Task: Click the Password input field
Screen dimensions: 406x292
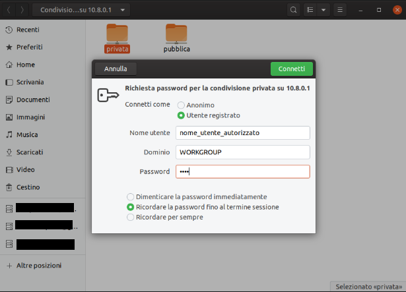Action: point(243,171)
